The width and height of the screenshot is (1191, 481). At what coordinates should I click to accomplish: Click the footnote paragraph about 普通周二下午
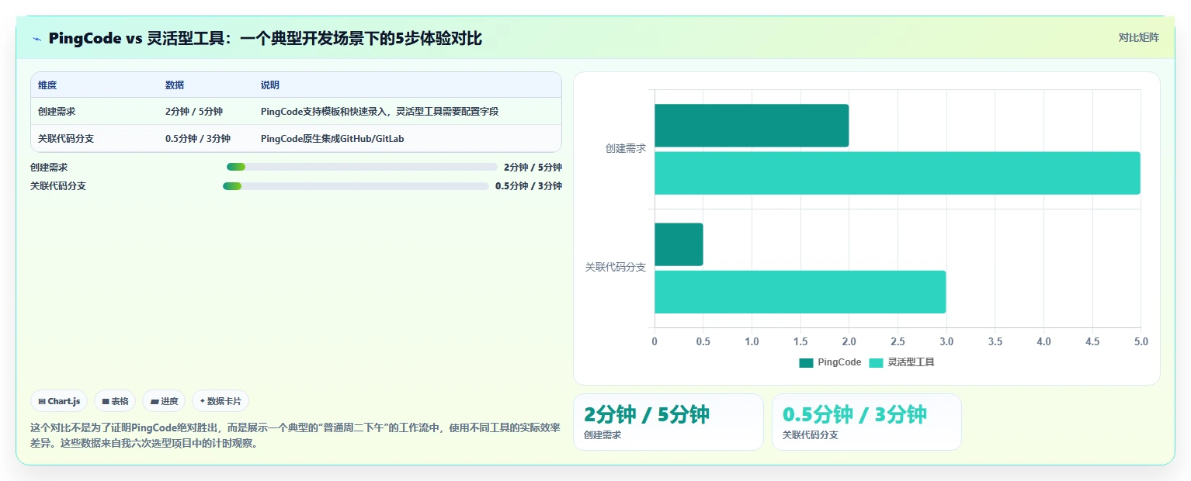coord(295,435)
